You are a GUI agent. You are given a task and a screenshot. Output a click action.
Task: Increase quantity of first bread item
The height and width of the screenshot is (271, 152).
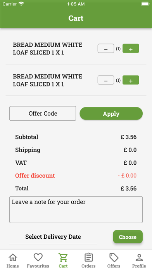(x=131, y=48)
